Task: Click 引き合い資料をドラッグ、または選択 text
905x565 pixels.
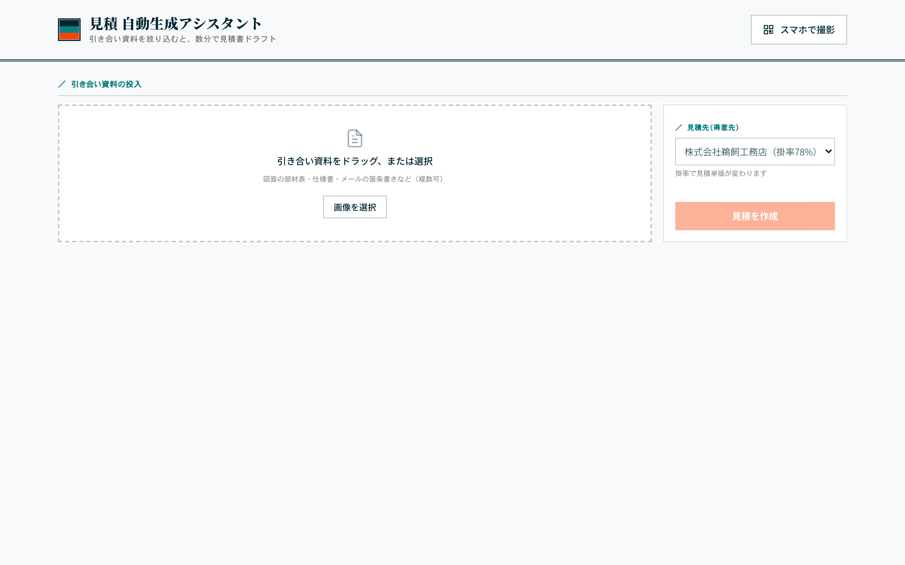Action: 355,161
